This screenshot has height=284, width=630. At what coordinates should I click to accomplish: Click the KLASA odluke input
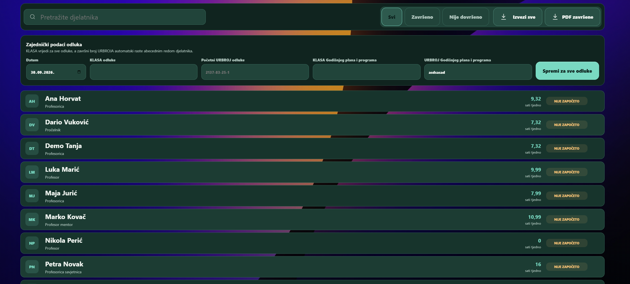point(143,72)
